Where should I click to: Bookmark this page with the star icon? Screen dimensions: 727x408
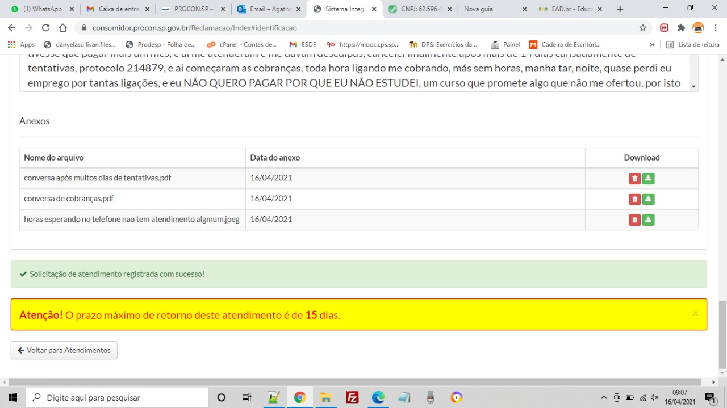point(643,28)
